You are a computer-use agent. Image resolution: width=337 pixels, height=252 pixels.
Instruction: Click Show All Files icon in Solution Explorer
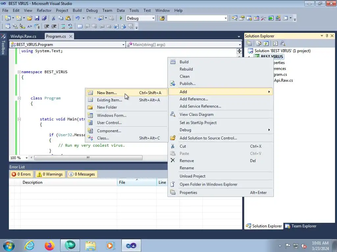[x=259, y=43]
